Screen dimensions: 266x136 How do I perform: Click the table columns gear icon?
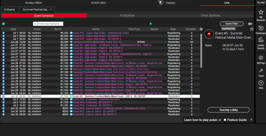click(x=201, y=29)
